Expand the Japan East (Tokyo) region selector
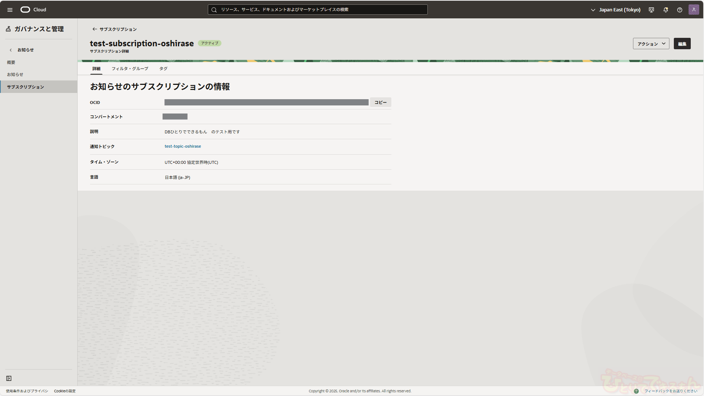 (x=616, y=10)
